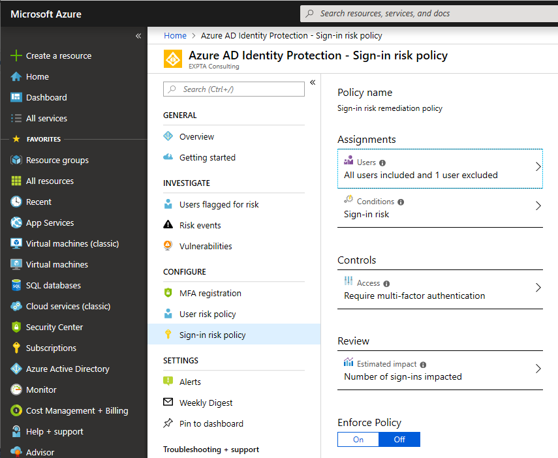
Task: Expand the Users assignment chevron
Action: [x=538, y=166]
